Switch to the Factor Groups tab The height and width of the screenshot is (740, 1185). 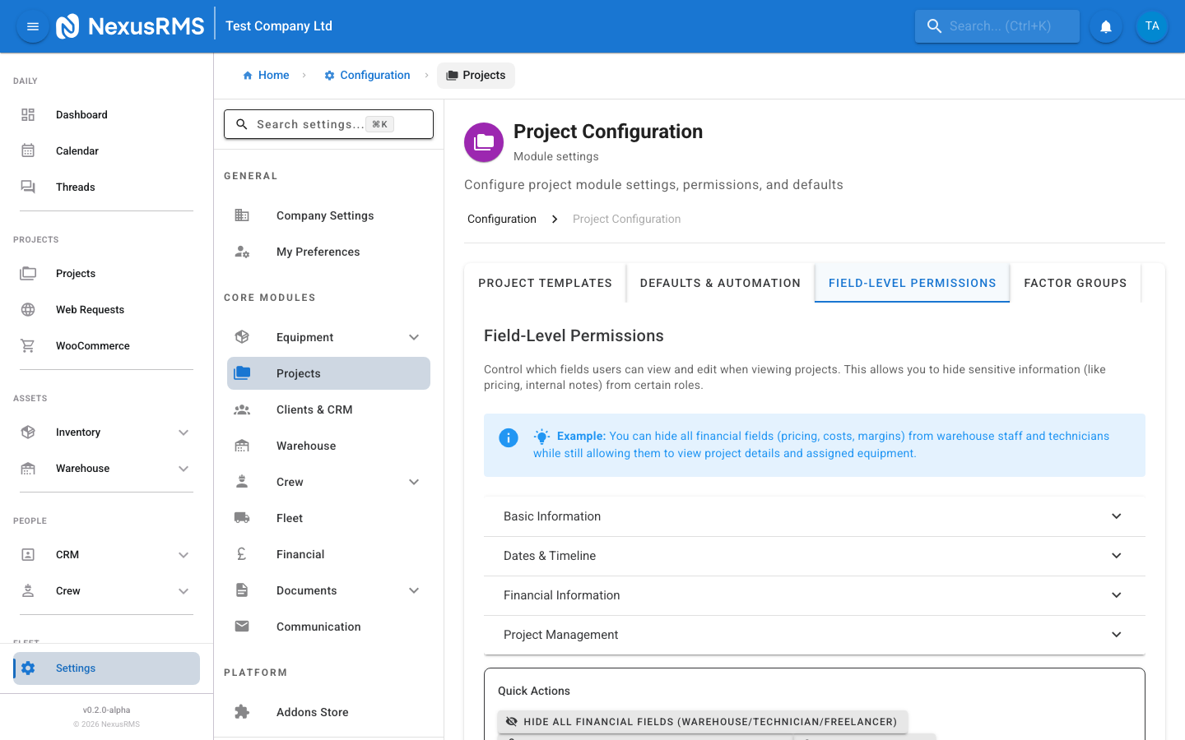[x=1075, y=283]
